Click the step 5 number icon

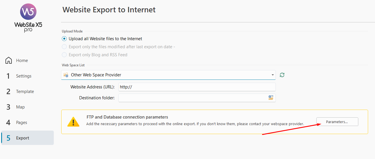pos(8,138)
